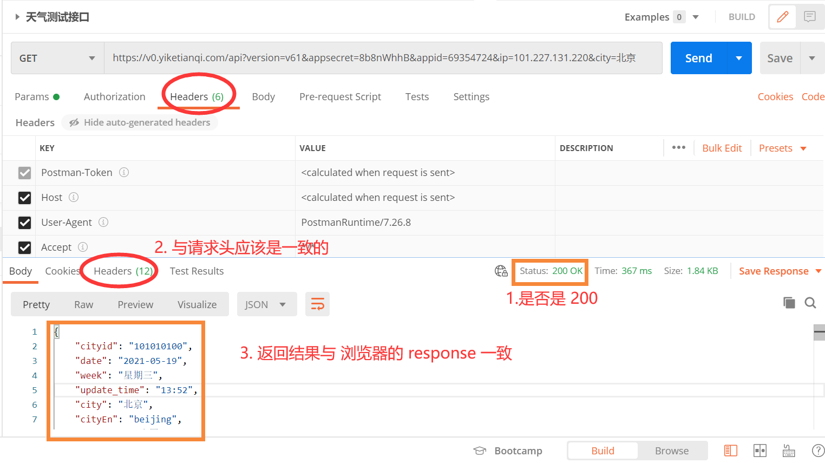Image resolution: width=825 pixels, height=463 pixels.
Task: Enable the Postman-Token header checkbox
Action: (x=24, y=173)
